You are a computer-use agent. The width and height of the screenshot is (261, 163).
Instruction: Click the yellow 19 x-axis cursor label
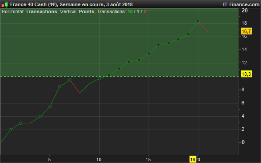tap(193, 159)
